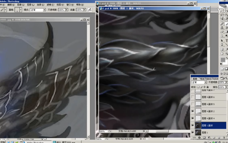Click zoom field 500% in 2.psd window

coord(103,131)
